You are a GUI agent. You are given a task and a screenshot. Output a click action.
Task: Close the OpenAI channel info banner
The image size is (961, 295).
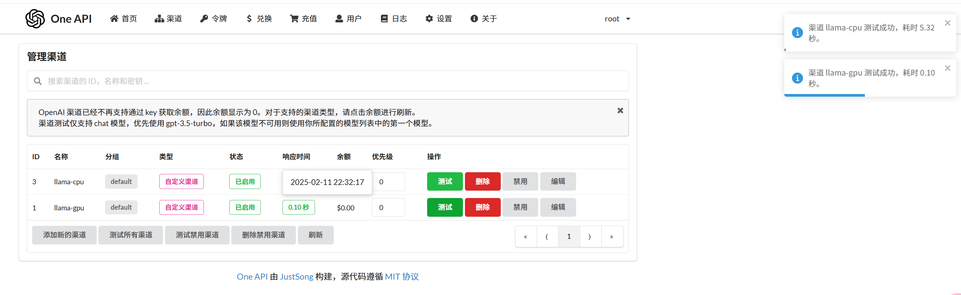[620, 111]
